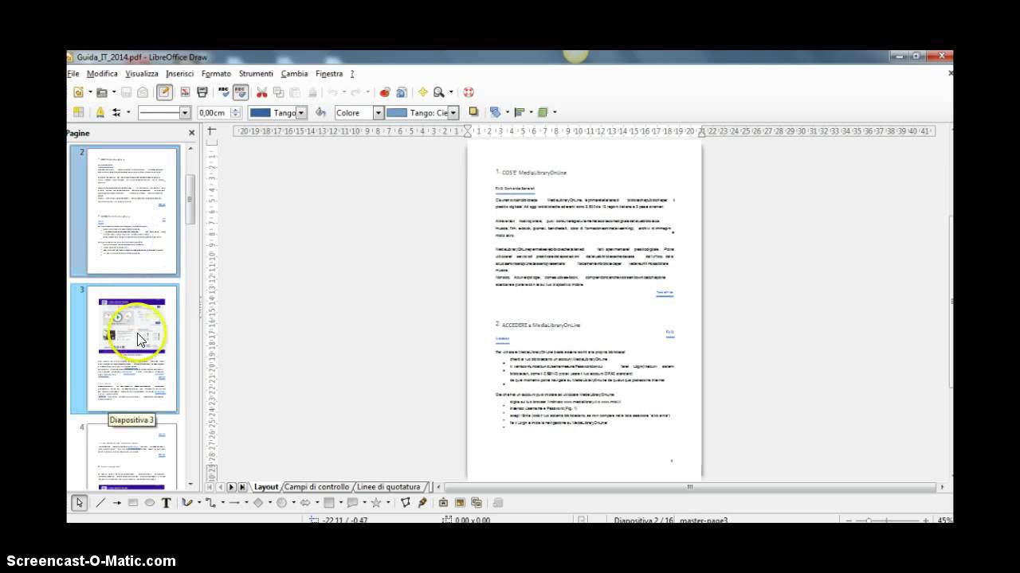
Task: Select the Symbol shapes smiley tool
Action: (x=281, y=502)
